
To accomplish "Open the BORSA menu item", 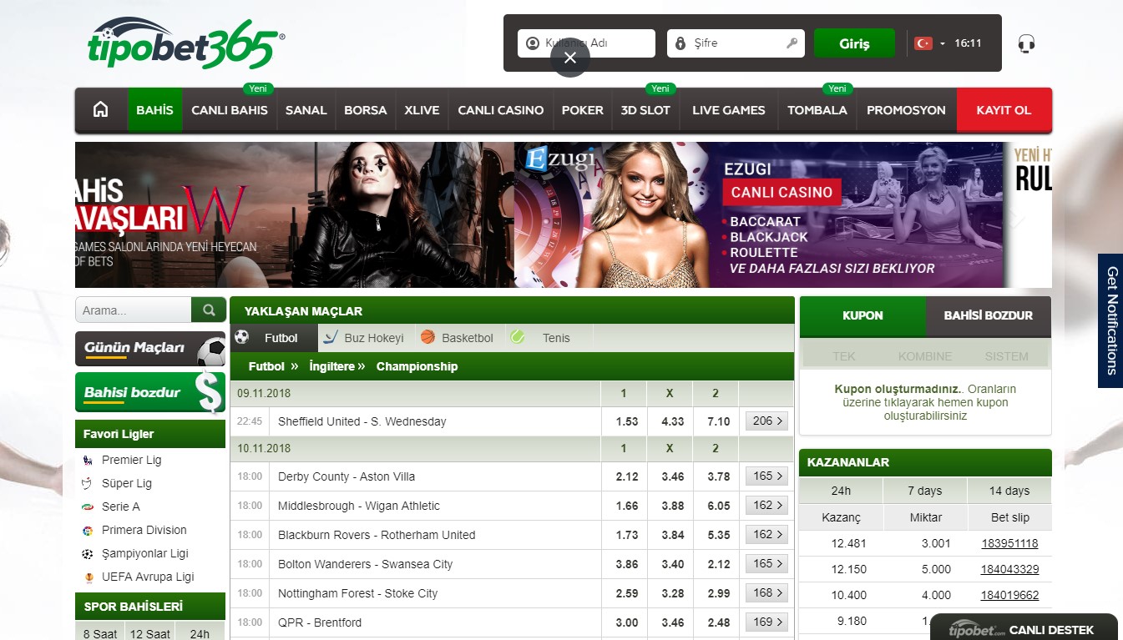I will tap(365, 110).
